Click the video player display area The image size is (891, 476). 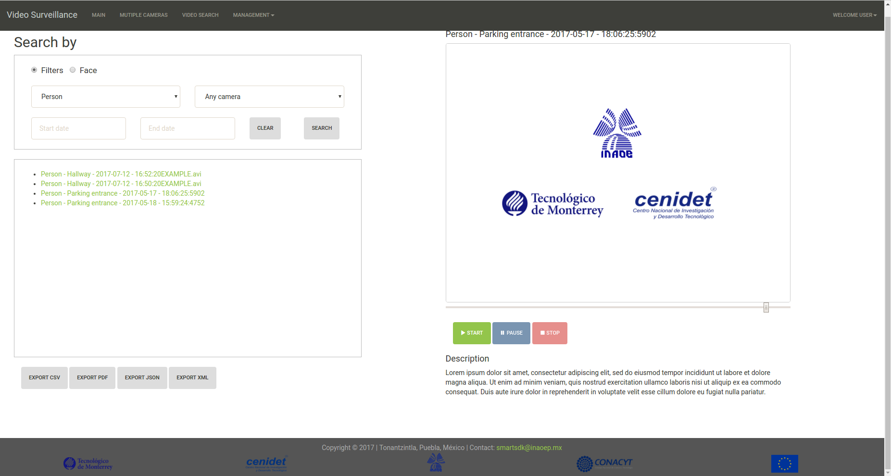[x=618, y=173]
